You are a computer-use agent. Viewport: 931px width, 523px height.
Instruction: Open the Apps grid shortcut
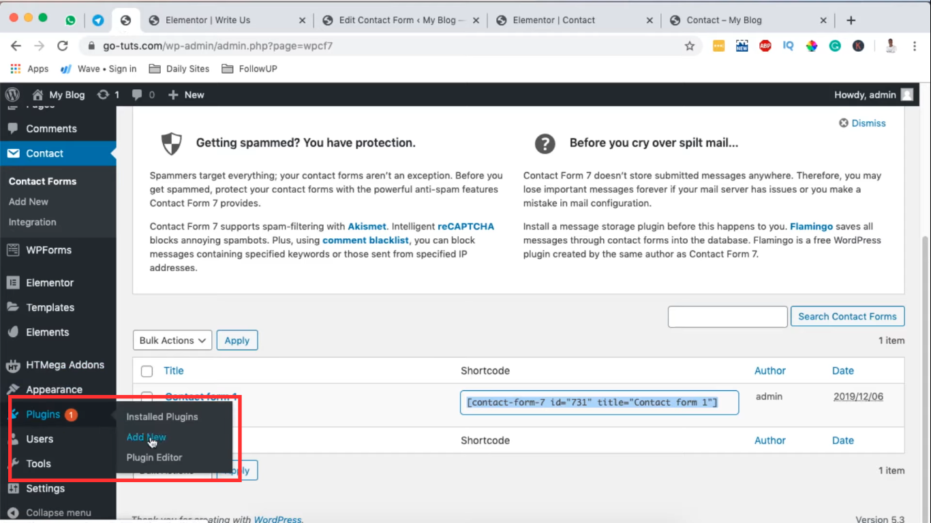click(x=29, y=69)
